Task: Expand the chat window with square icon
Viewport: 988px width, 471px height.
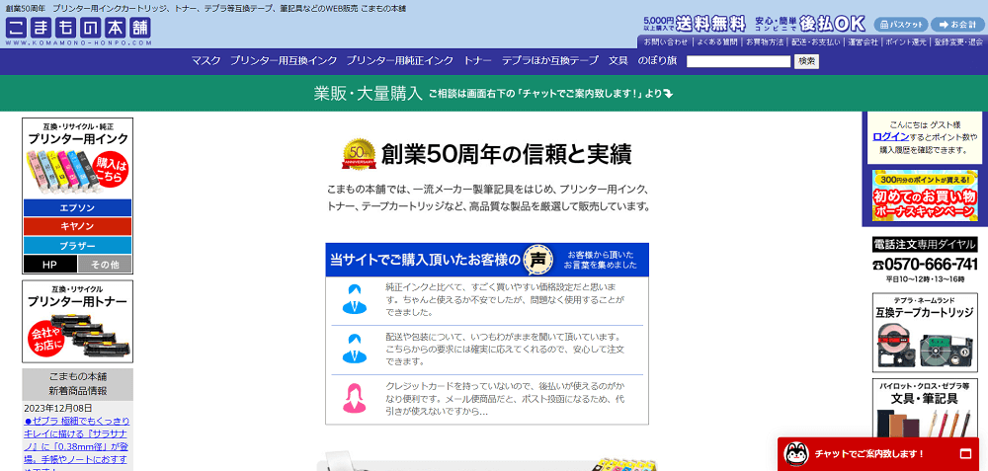Action: click(x=966, y=454)
